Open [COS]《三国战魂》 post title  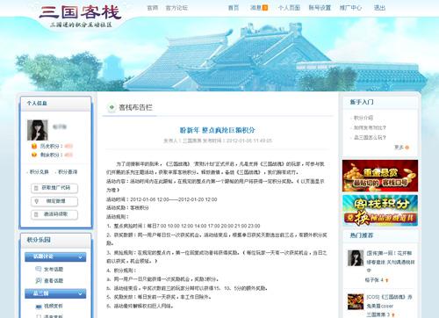tap(389, 301)
